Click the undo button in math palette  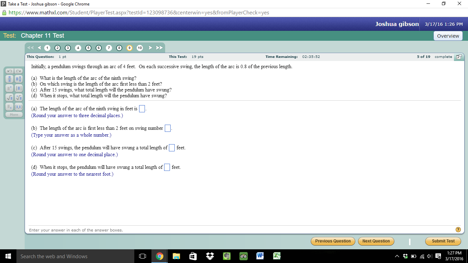coord(10,71)
